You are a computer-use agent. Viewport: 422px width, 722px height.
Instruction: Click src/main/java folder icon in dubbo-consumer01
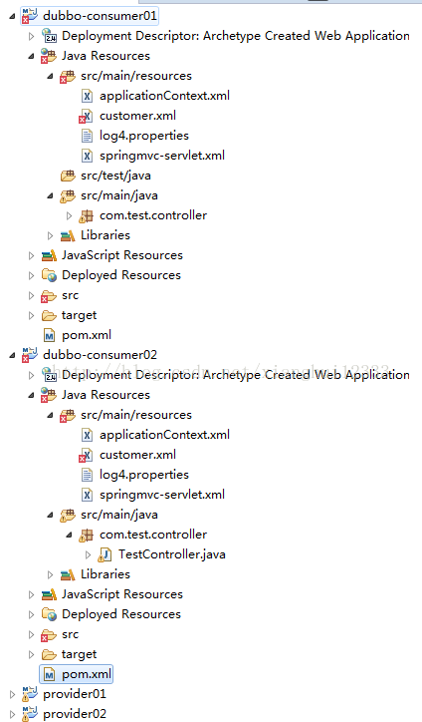68,195
